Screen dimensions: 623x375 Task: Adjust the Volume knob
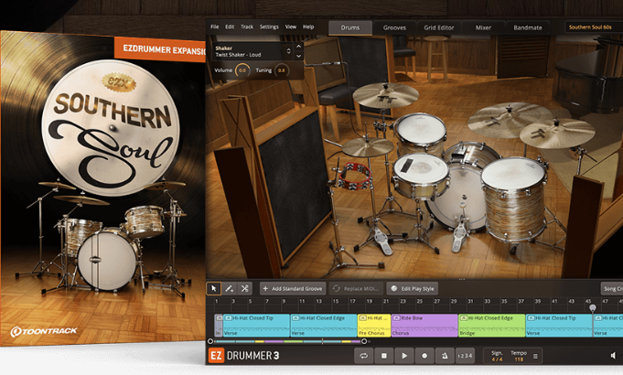point(242,70)
